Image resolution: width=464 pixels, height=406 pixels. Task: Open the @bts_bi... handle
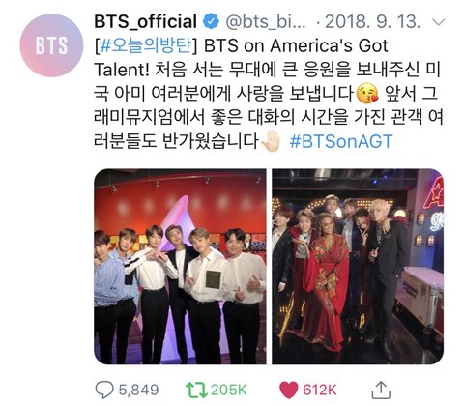[266, 22]
